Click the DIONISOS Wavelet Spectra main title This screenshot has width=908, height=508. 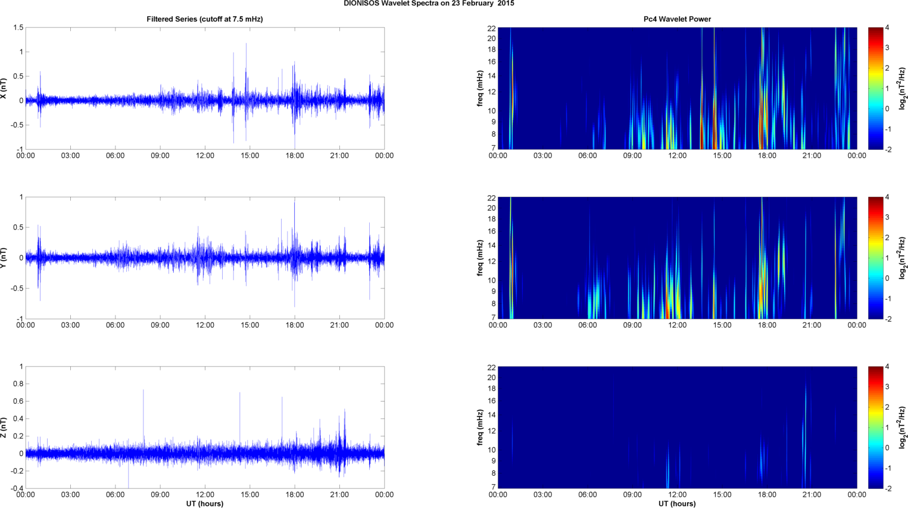(x=429, y=4)
